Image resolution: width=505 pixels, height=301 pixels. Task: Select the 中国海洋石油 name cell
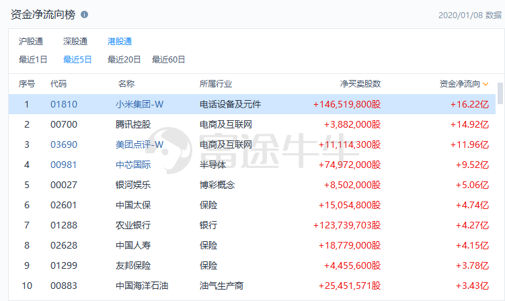click(142, 286)
